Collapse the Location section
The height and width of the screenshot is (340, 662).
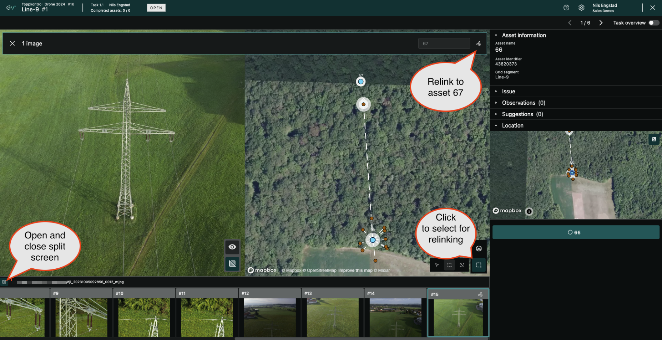pos(512,125)
